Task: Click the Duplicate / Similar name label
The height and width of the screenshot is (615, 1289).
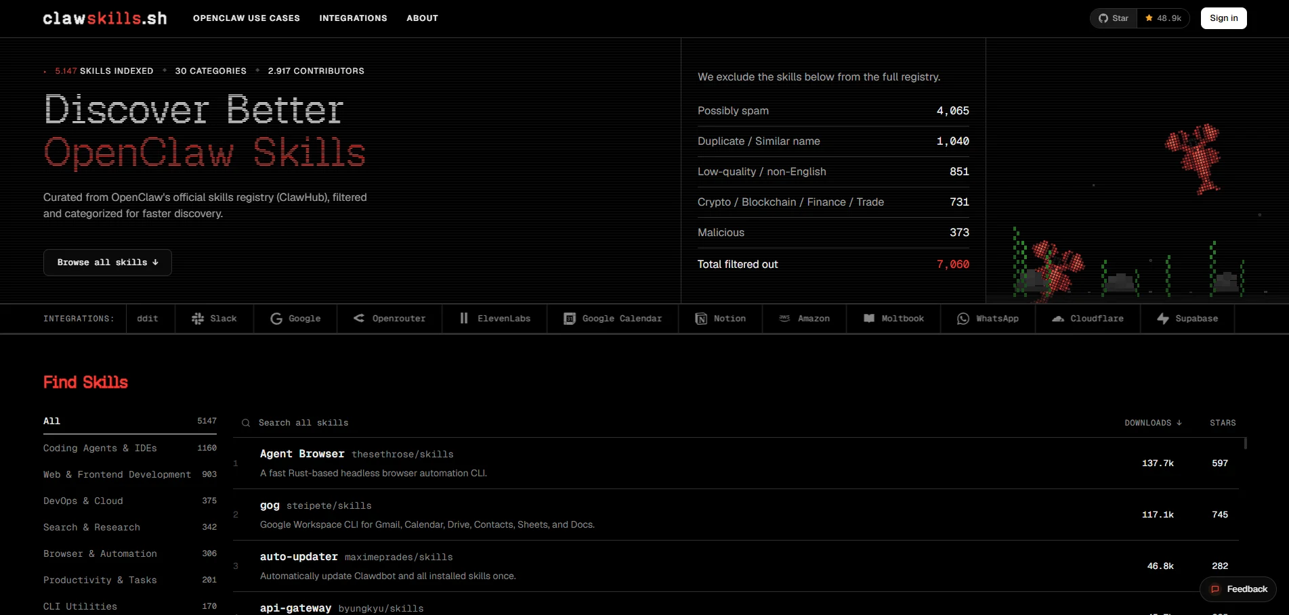Action: coord(759,141)
